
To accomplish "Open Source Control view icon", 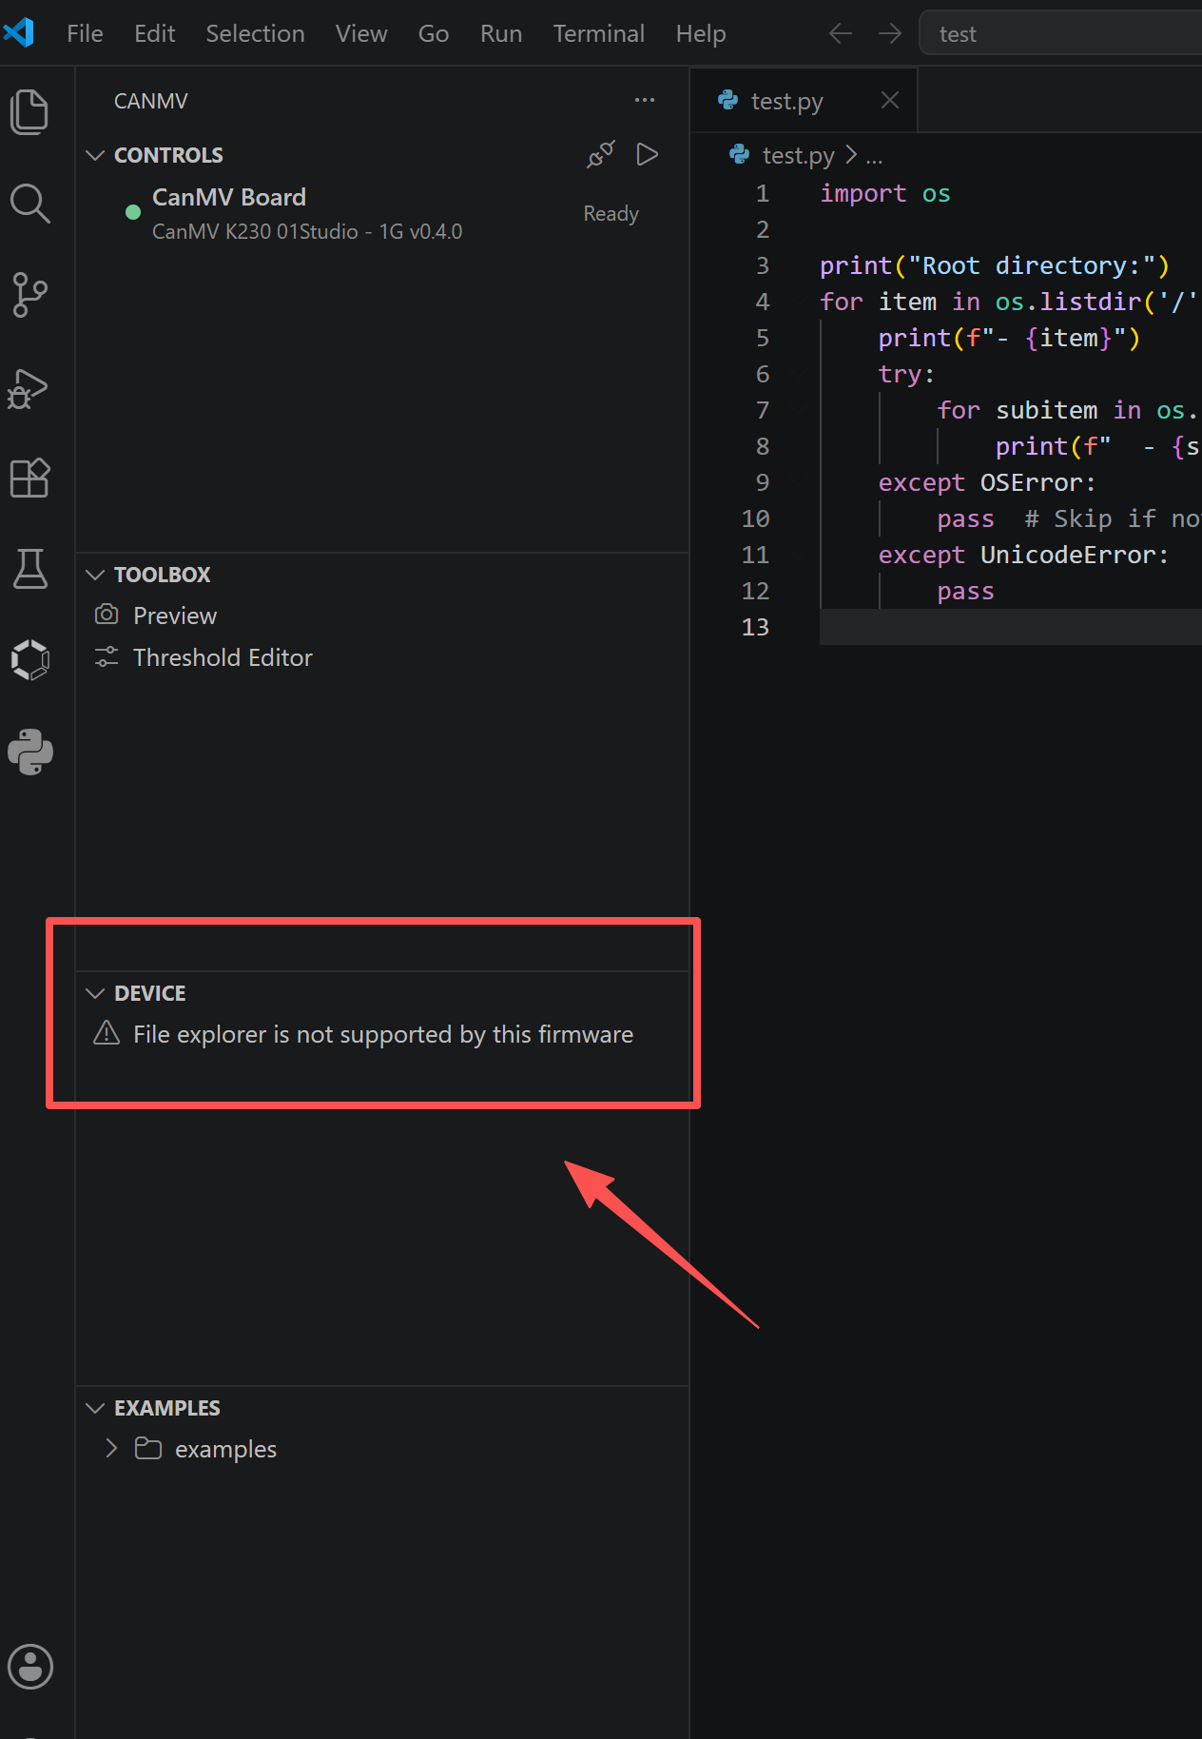I will click(x=29, y=294).
